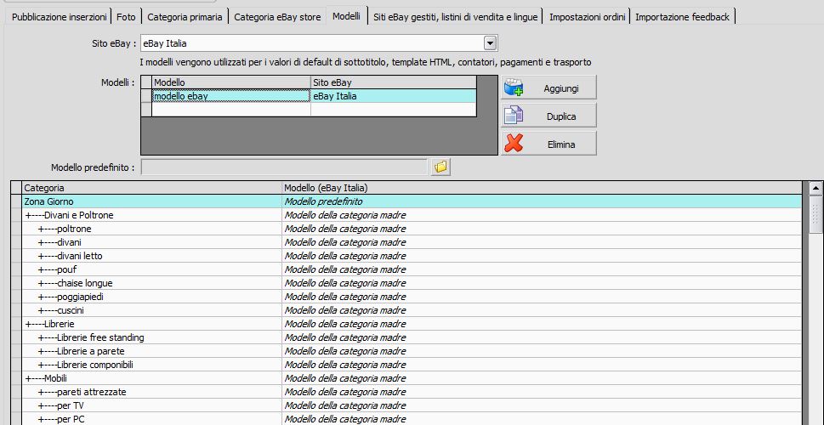The width and height of the screenshot is (824, 425).
Task: Click the 'Sito eBay' column header
Action: point(394,82)
